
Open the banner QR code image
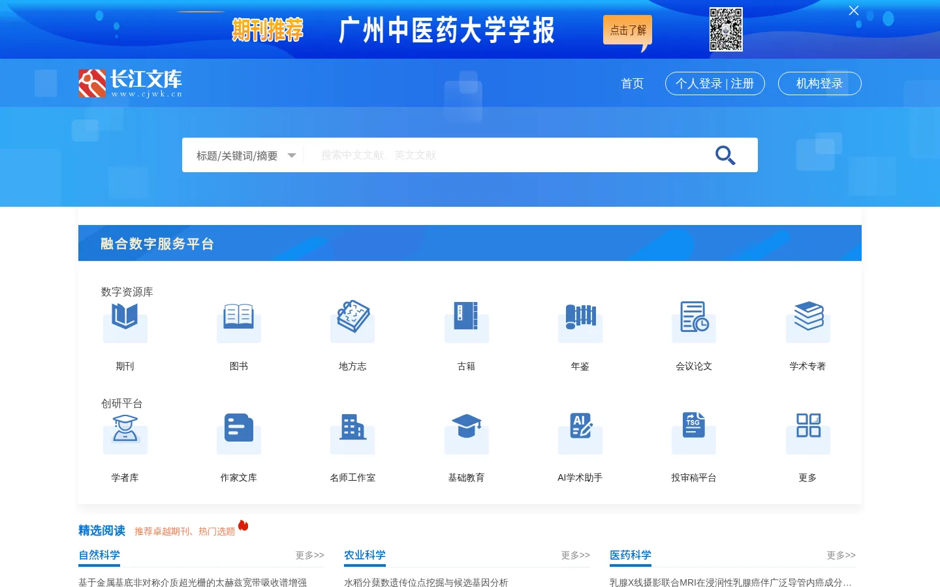(726, 29)
